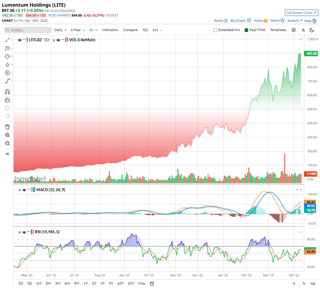Select the Fibonacci retracement tool icon
Viewport: 320px width, 290px height.
tap(7, 48)
